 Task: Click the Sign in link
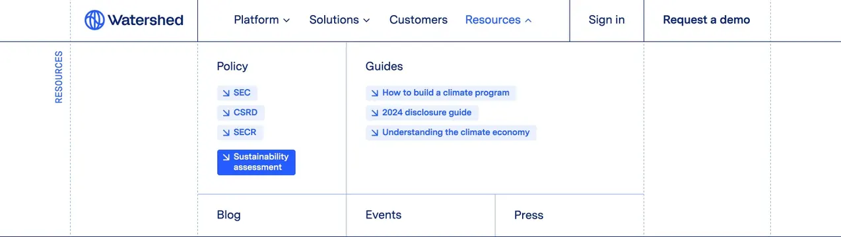tap(607, 20)
